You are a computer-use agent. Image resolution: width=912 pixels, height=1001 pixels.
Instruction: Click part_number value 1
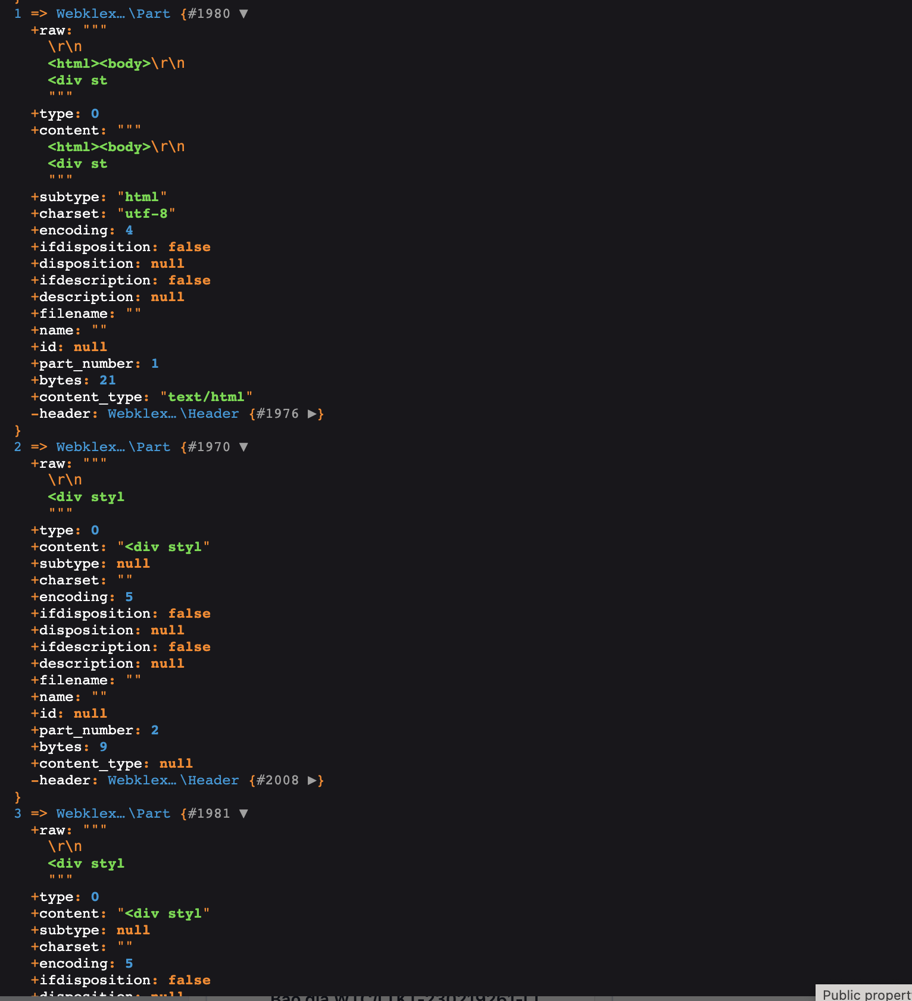[x=155, y=364]
